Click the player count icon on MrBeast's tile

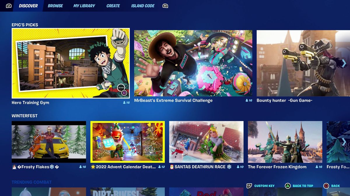[x=246, y=100]
